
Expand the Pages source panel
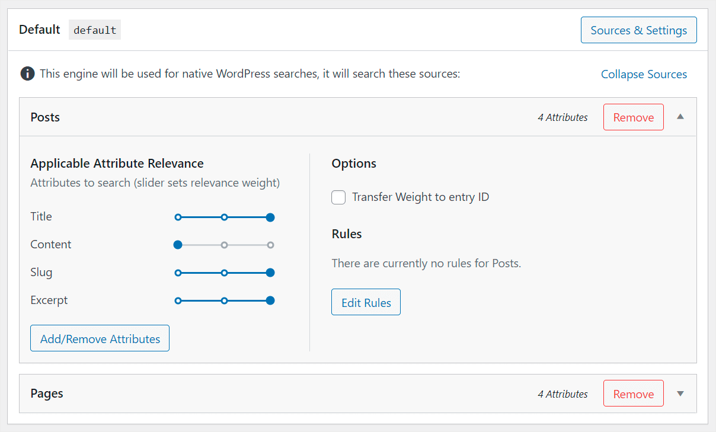pos(680,393)
